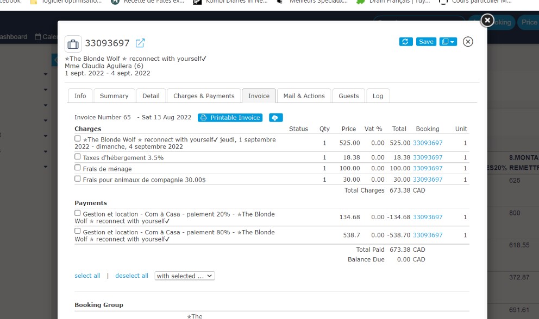Open booking 33093697 in new window icon
Image resolution: width=539 pixels, height=319 pixels.
pyautogui.click(x=140, y=43)
